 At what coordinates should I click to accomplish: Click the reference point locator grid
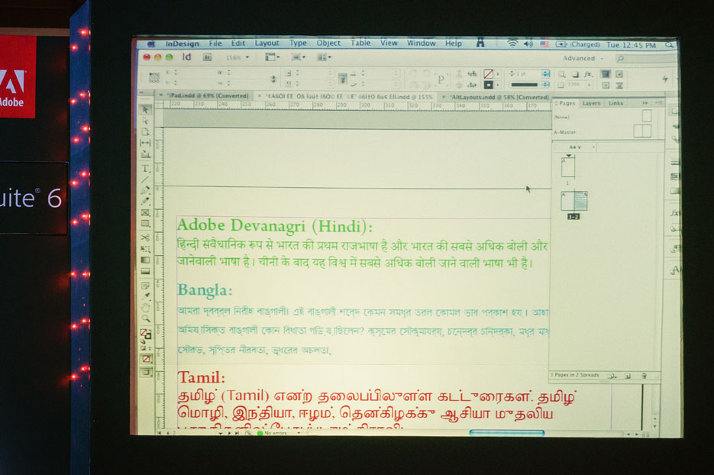(x=154, y=78)
